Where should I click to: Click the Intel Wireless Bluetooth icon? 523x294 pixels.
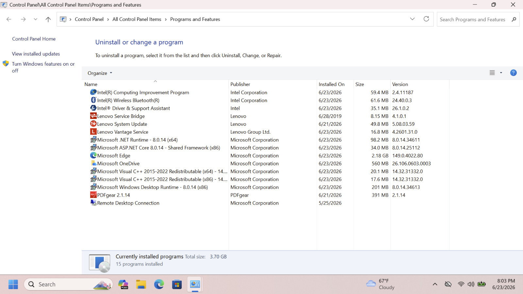point(93,100)
